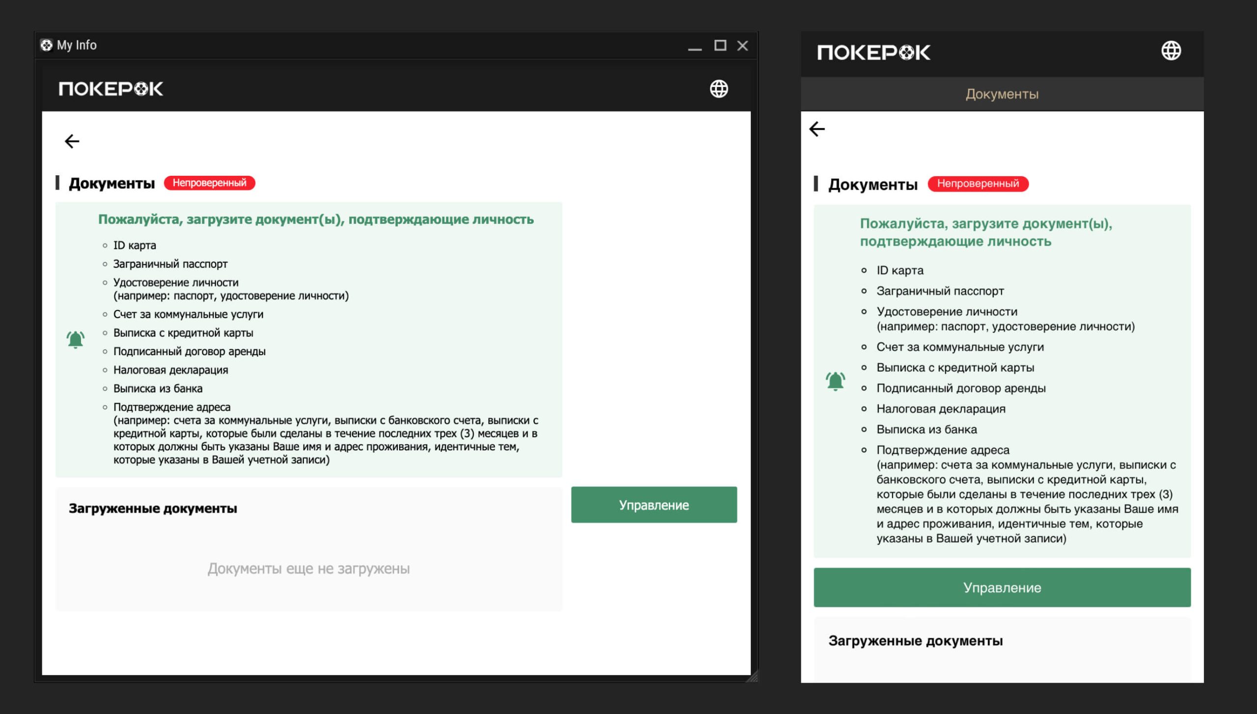Go back using the desktop back arrow
Image resolution: width=1257 pixels, height=714 pixels.
click(x=73, y=141)
